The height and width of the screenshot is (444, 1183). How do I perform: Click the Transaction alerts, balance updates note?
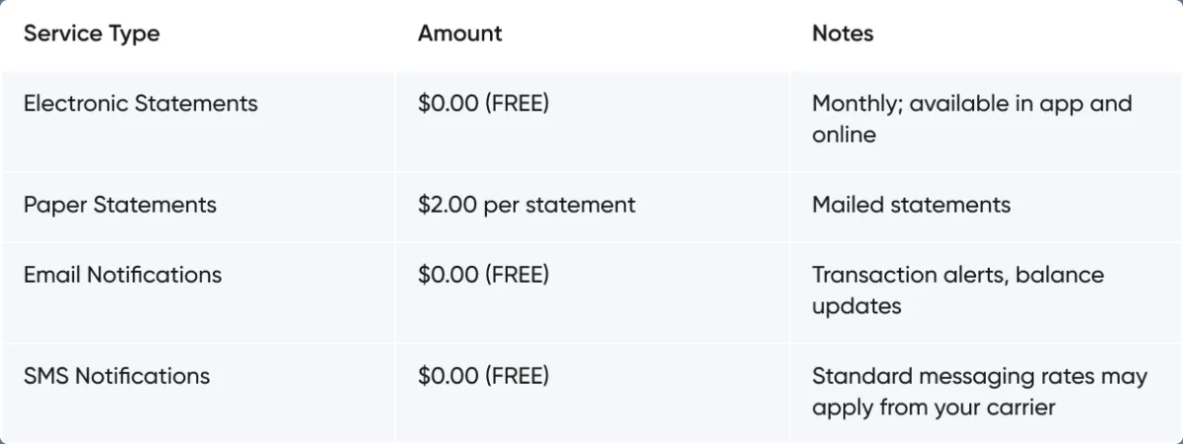point(957,289)
